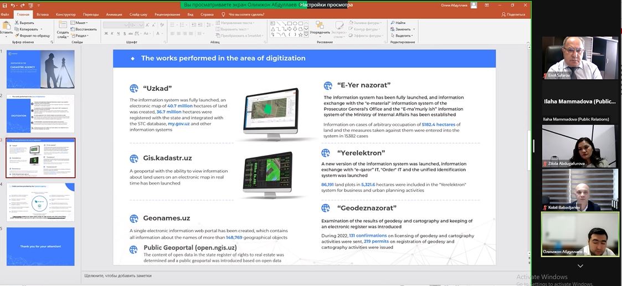622x286 pixels.
Task: Click the Настройки просмотра view options button
Action: [x=326, y=4]
